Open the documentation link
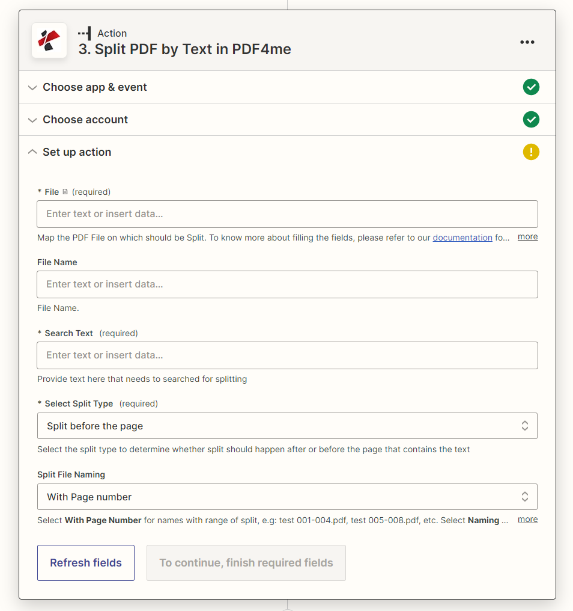 click(x=462, y=238)
